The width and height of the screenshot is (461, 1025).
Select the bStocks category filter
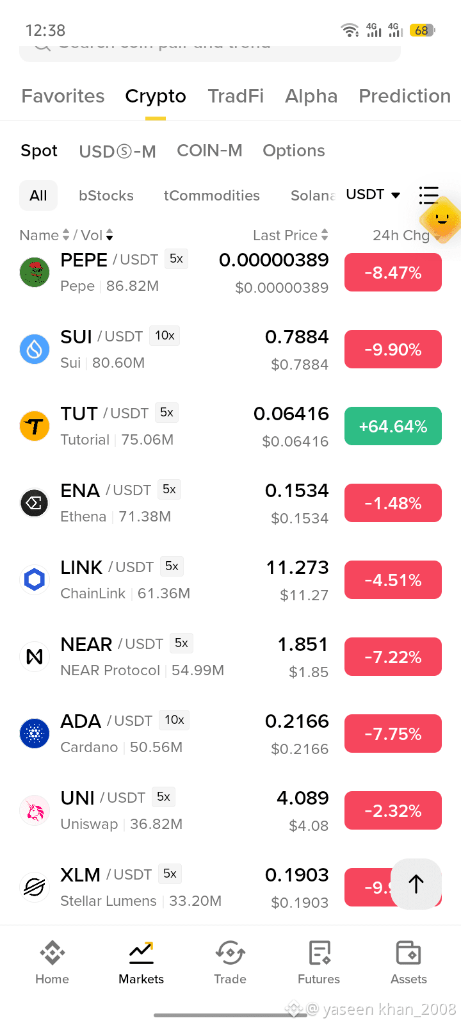click(x=106, y=195)
